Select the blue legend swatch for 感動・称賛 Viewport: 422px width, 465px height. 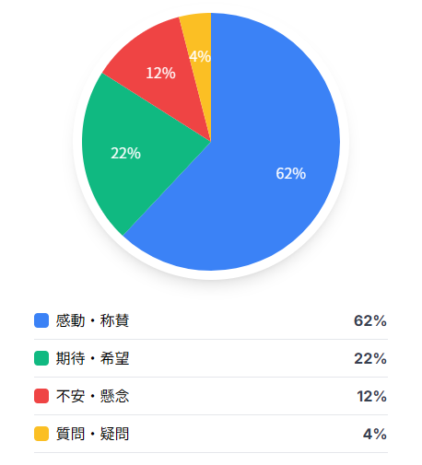point(41,320)
